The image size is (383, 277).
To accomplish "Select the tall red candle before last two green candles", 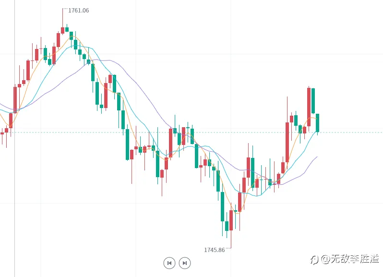I will 309,107.
